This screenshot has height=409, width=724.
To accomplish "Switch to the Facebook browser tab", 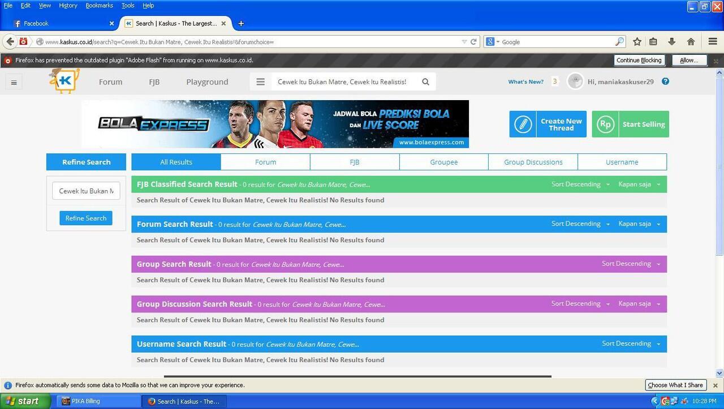I will tap(62, 23).
